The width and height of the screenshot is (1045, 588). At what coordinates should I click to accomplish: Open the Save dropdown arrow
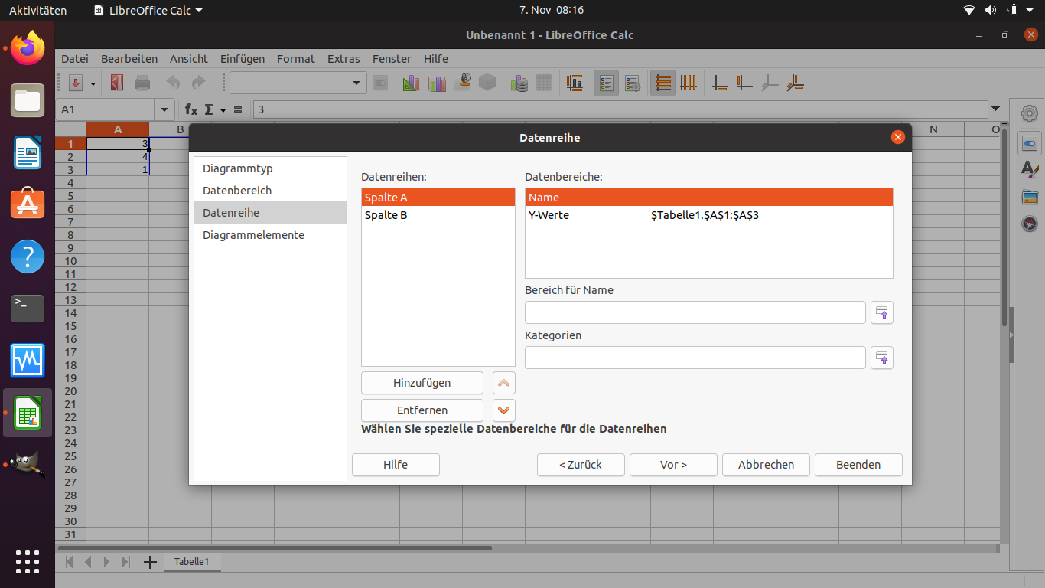tap(93, 83)
